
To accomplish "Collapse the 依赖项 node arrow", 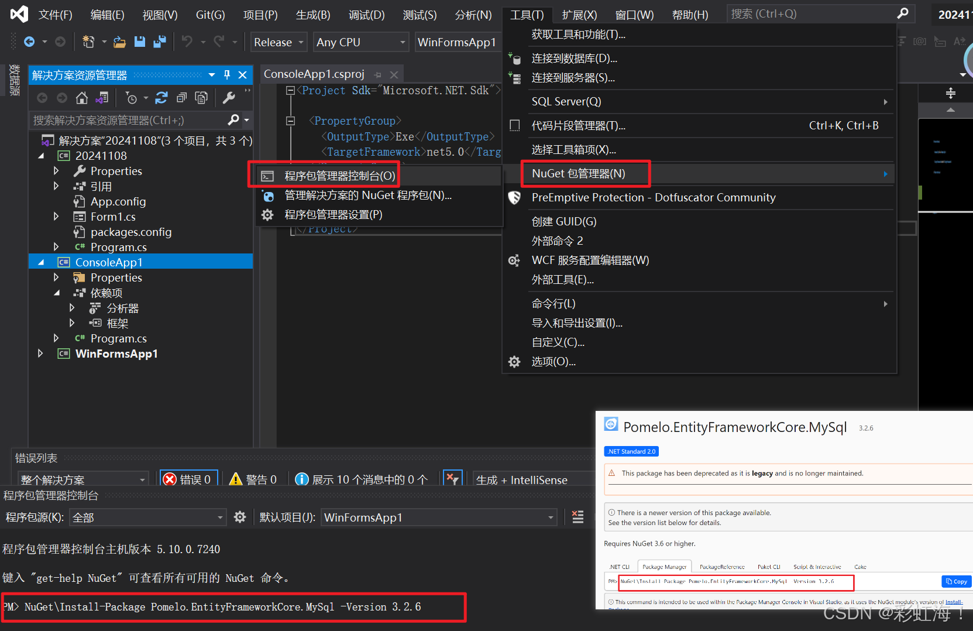I will coord(57,293).
